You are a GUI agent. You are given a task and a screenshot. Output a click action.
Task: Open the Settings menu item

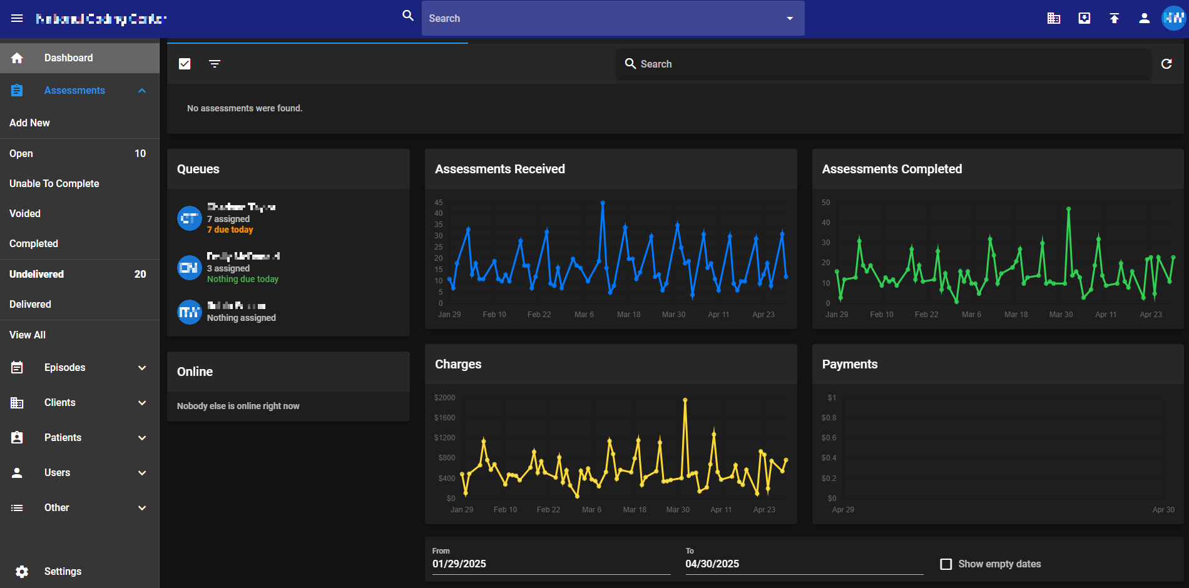(79, 572)
